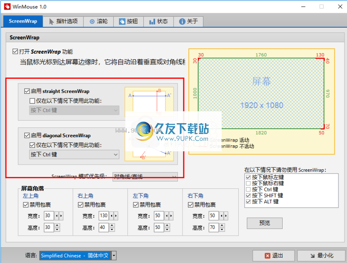Increase 右上角 宽度 with right arrow
347x263 pixels.
[x=116, y=216]
